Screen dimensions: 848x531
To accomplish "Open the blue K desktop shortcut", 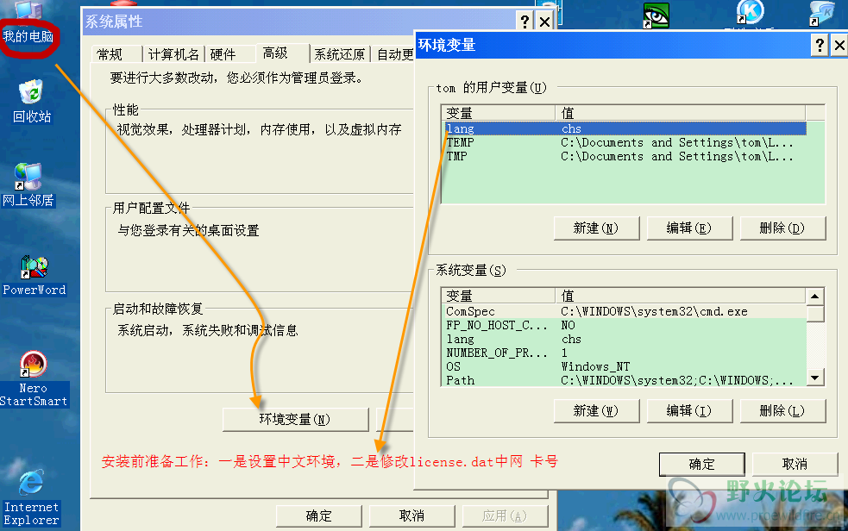I will click(751, 13).
